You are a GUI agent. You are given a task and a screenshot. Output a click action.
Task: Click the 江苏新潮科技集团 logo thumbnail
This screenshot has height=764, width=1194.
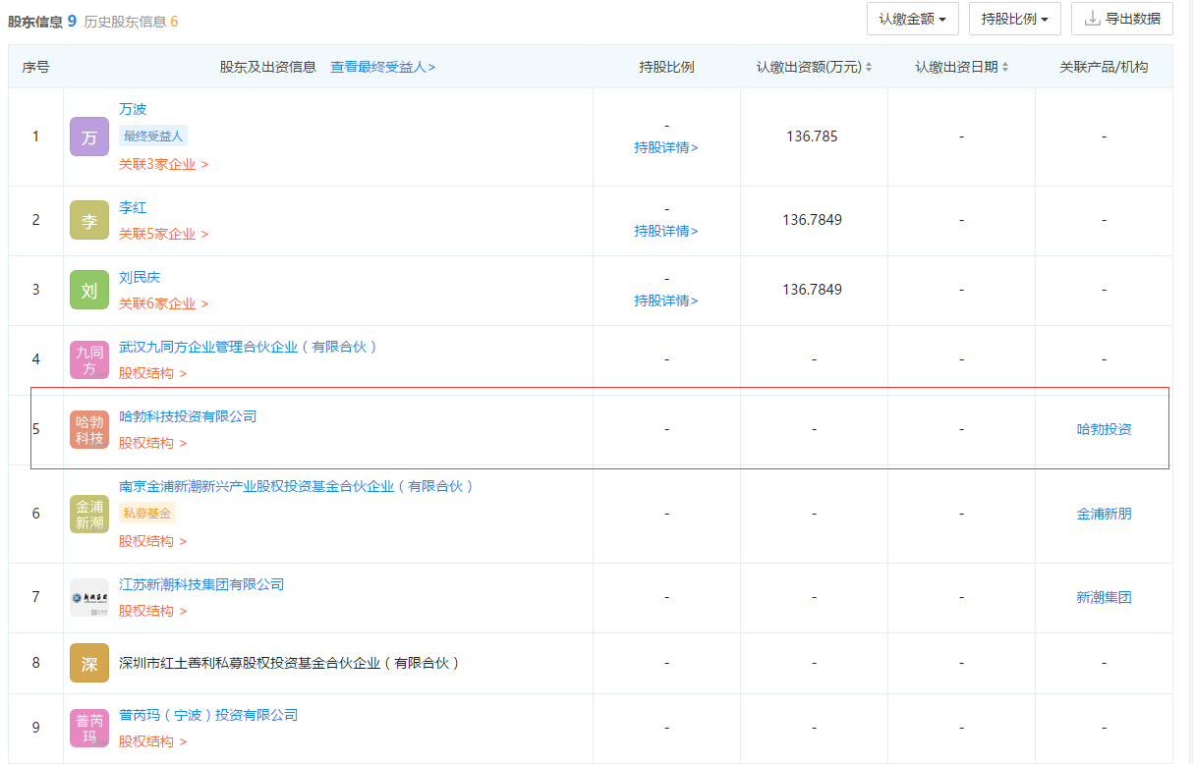[89, 597]
